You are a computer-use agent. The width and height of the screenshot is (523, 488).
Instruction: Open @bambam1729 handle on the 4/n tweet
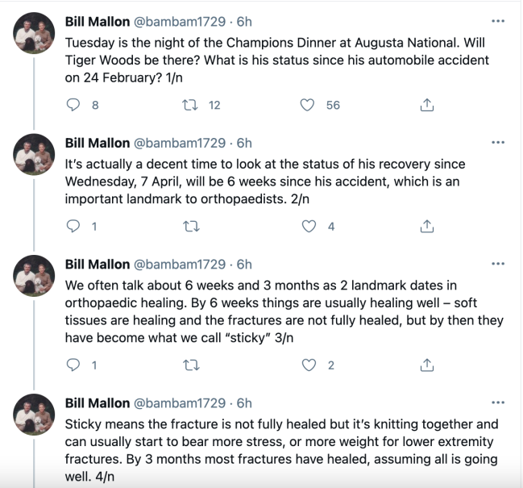180,403
